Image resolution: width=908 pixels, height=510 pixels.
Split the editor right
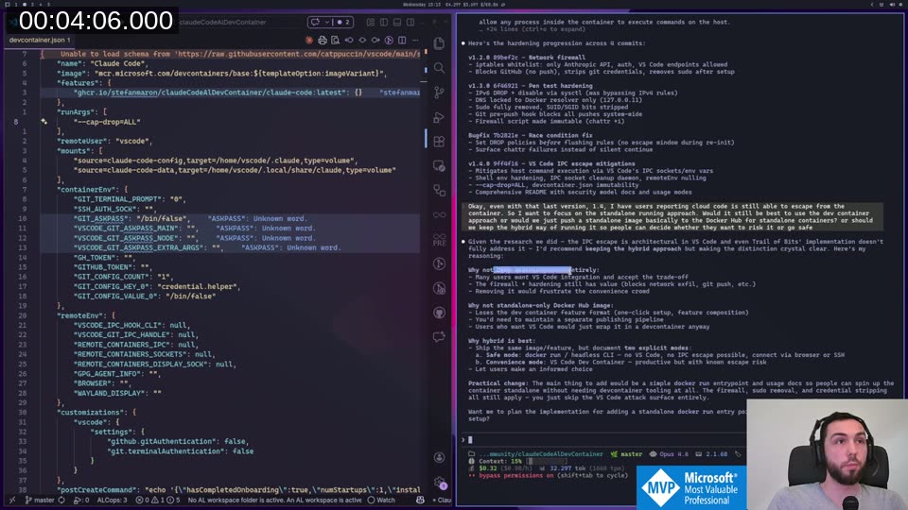coord(402,40)
